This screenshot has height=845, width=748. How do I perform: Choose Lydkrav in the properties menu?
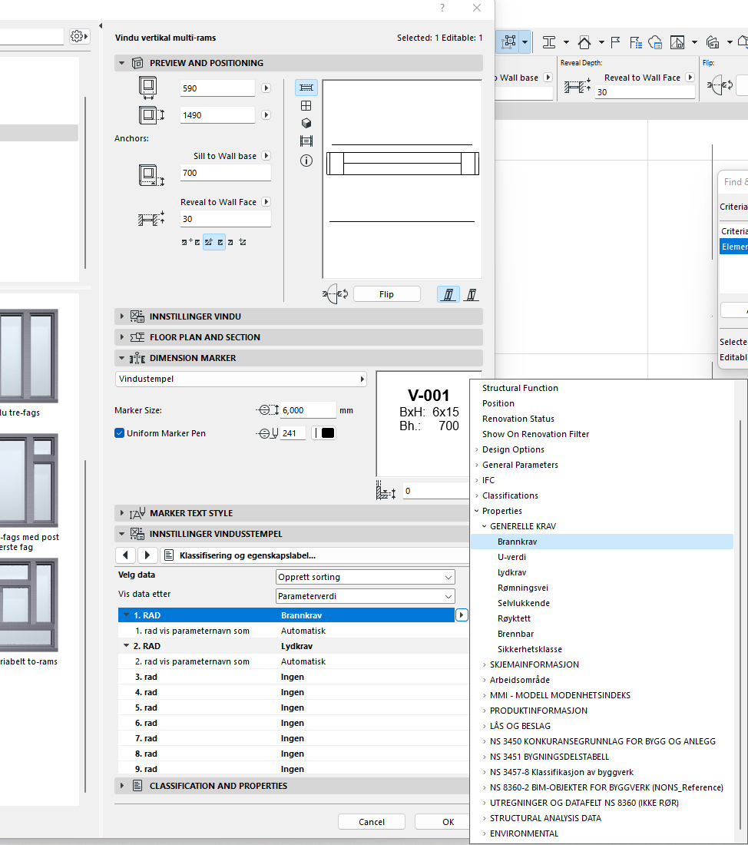click(513, 572)
